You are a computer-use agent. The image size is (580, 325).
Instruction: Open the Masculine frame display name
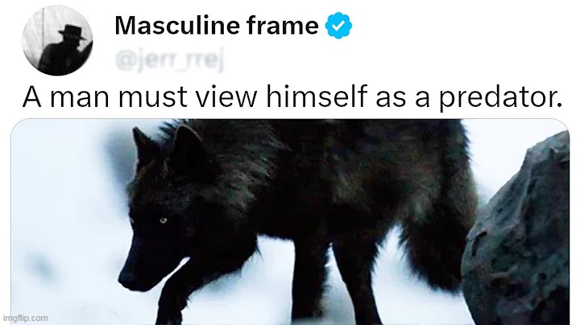217,25
